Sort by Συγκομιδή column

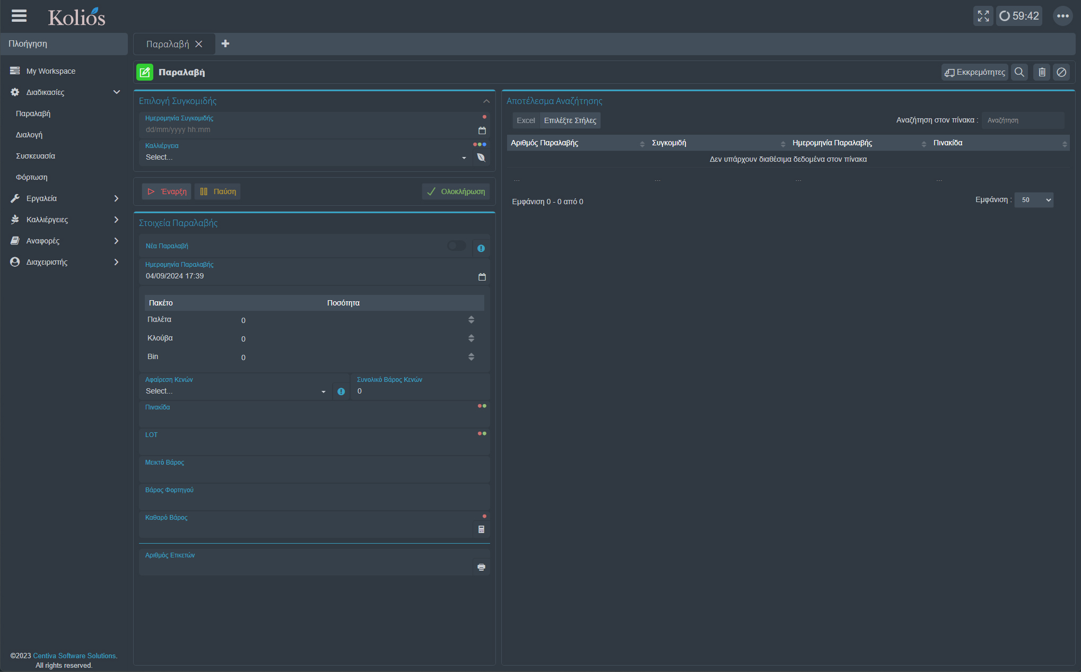click(x=718, y=143)
